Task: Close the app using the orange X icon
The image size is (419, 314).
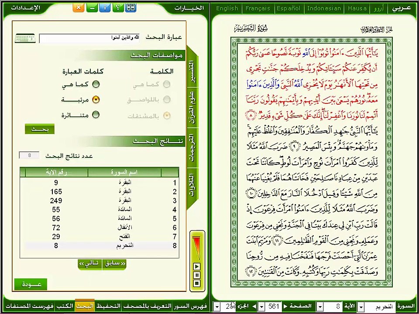Action: click(79, 7)
